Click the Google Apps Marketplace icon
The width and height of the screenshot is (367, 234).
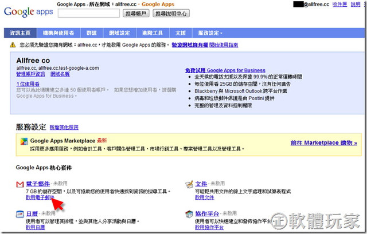coord(24,141)
